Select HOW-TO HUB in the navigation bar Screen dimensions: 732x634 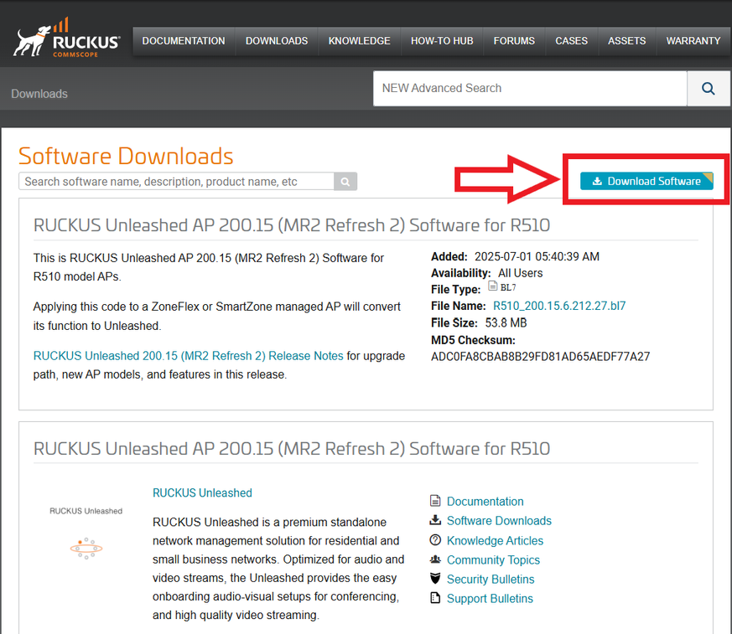click(x=442, y=41)
